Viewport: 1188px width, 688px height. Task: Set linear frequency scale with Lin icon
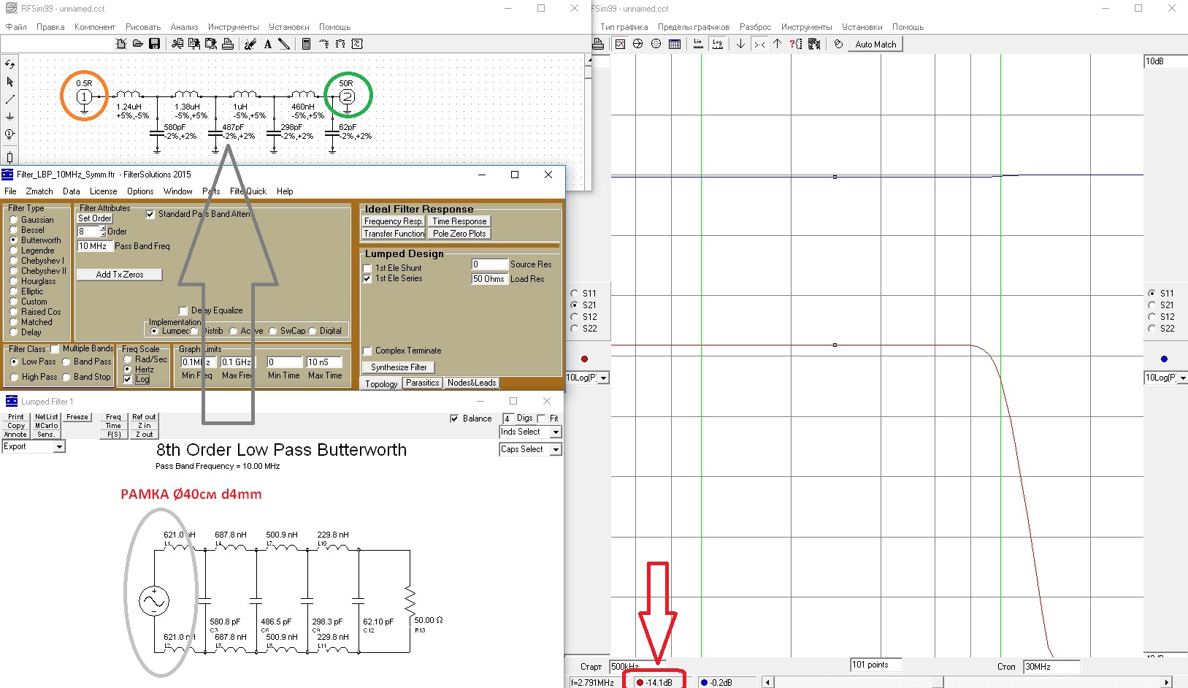point(698,44)
